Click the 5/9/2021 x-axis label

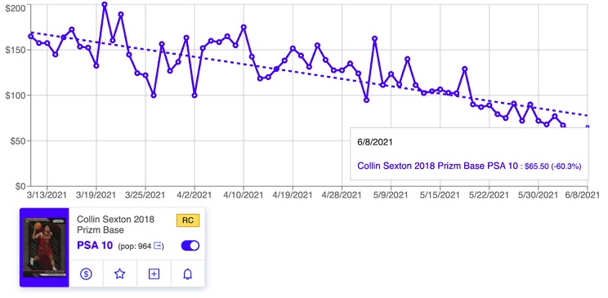pyautogui.click(x=391, y=194)
